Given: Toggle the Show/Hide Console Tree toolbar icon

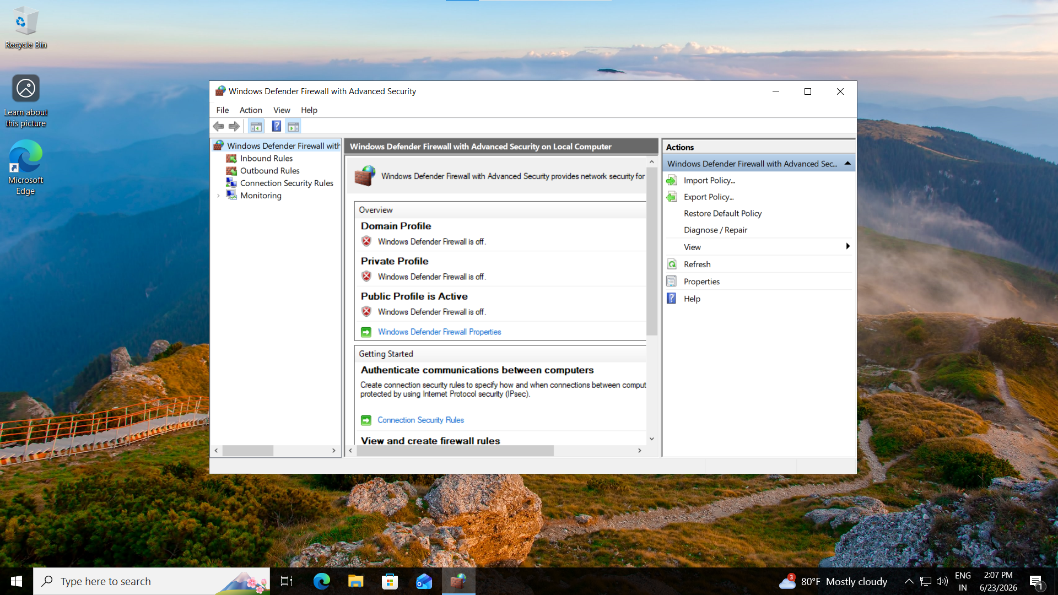Looking at the screenshot, I should (256, 127).
